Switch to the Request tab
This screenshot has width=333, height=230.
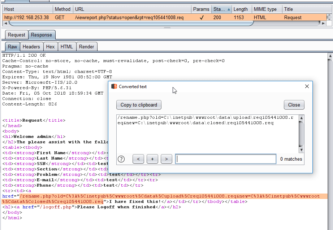click(x=17, y=35)
